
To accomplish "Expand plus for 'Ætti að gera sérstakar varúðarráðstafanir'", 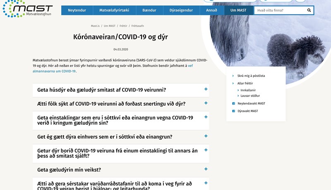I will 206,183.
